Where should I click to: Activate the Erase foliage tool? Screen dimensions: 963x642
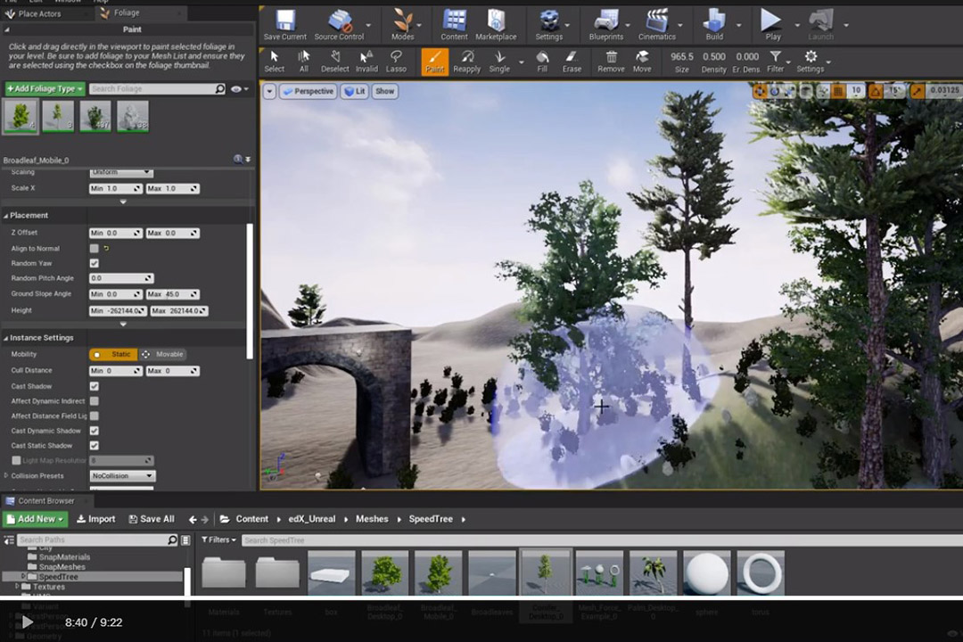point(572,60)
